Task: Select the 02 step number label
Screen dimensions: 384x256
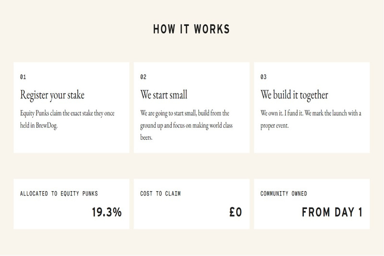Action: tap(143, 77)
